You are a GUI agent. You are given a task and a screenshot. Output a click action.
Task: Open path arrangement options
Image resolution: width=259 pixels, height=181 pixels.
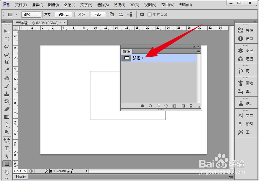coord(130,14)
